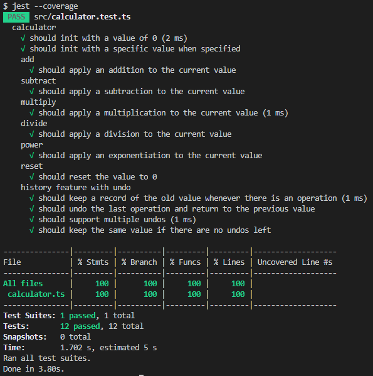Click the '% Stmts' column header
This screenshot has height=376, width=373.
click(93, 262)
